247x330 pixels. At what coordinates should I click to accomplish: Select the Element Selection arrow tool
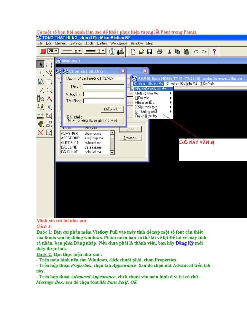pyautogui.click(x=41, y=64)
